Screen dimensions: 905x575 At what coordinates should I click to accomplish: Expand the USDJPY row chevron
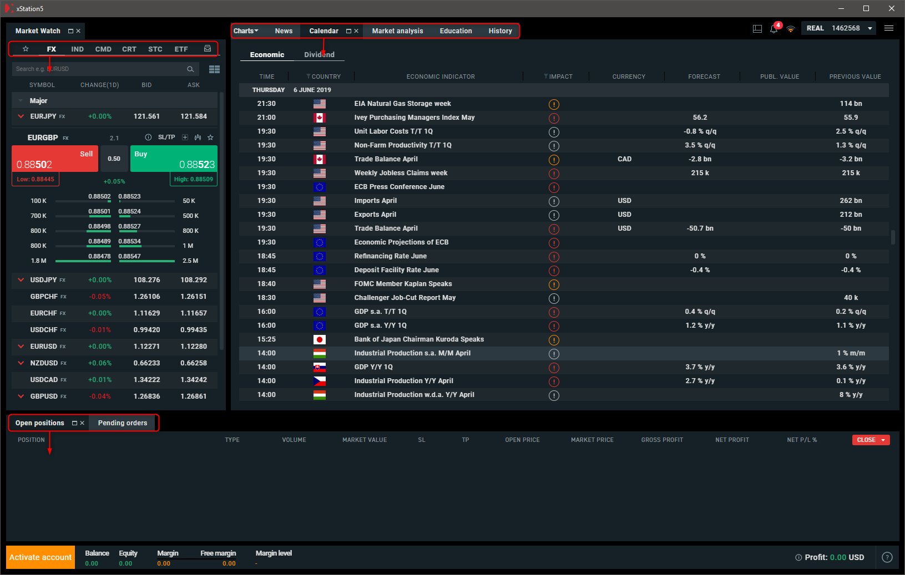[x=21, y=280]
